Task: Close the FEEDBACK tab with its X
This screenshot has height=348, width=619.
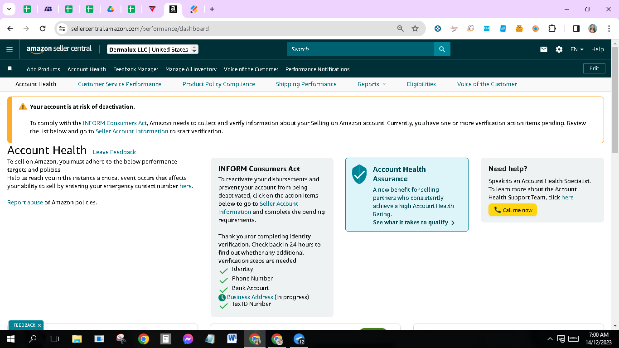Action: 39,325
